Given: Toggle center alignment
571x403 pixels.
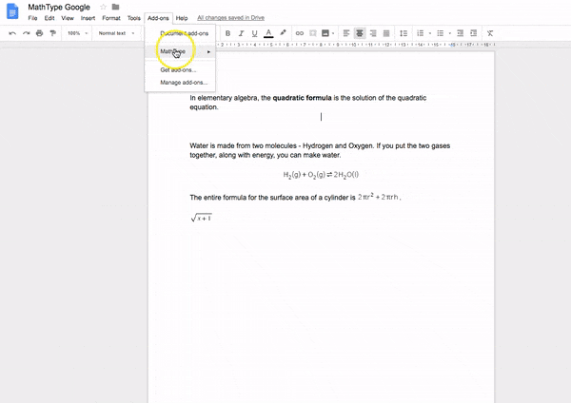Looking at the screenshot, I should [360, 33].
